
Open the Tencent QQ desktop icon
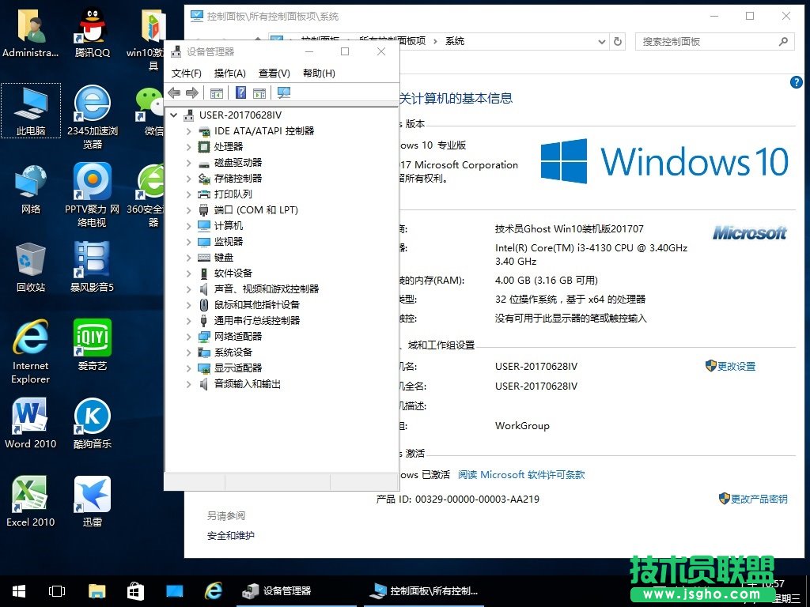pyautogui.click(x=93, y=32)
